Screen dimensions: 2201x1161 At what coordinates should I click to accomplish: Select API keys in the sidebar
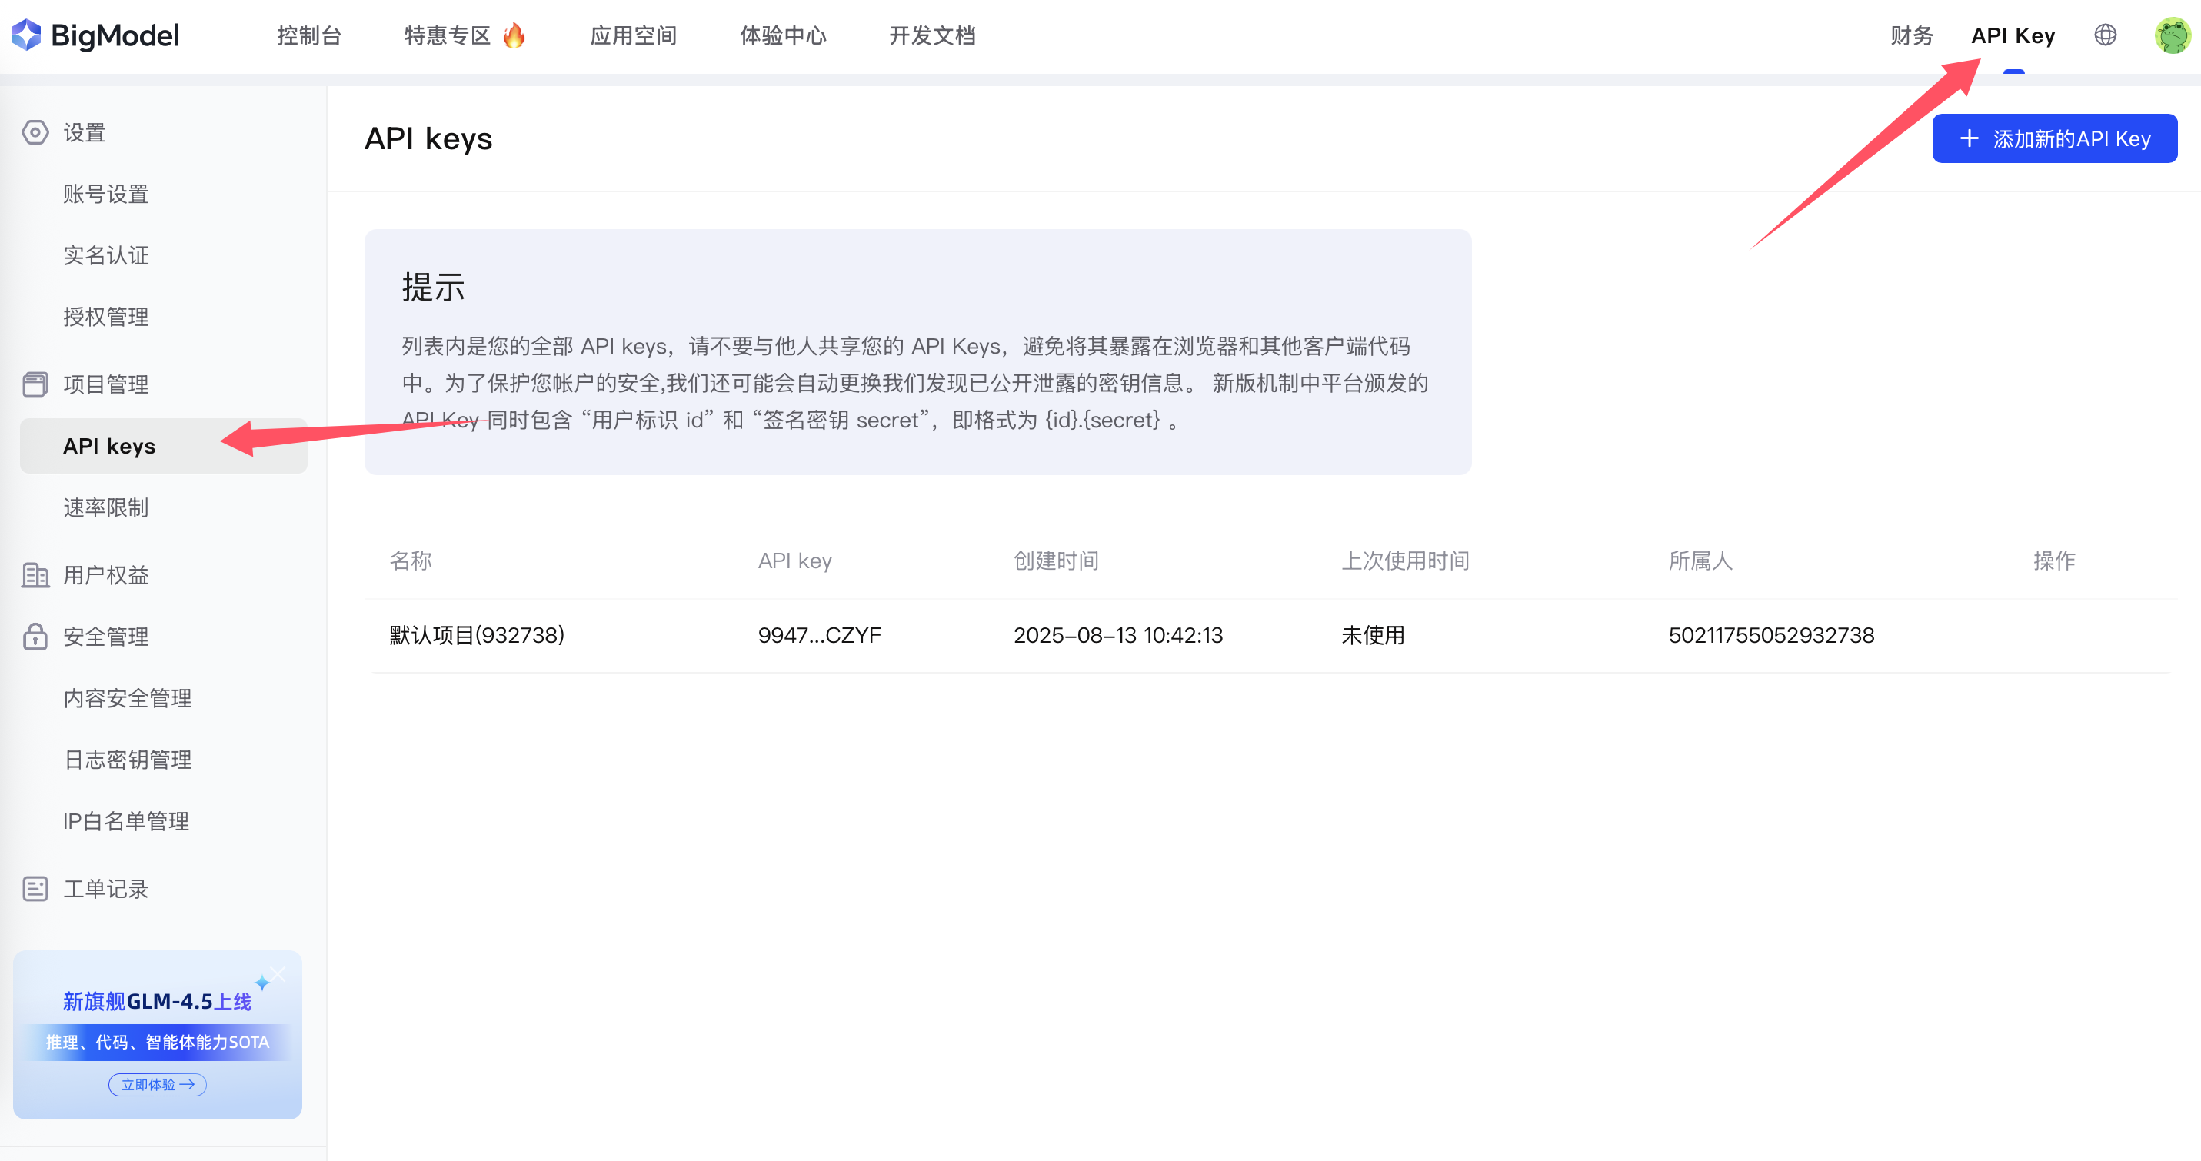[163, 446]
